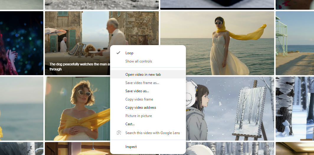Open the colorful bokeh lights thumbnail

(x=22, y=43)
